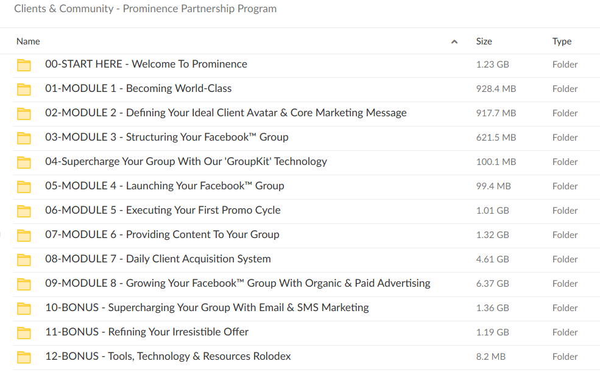The height and width of the screenshot is (375, 600).
Task: Select the 1.23 GB size label
Action: (x=493, y=64)
